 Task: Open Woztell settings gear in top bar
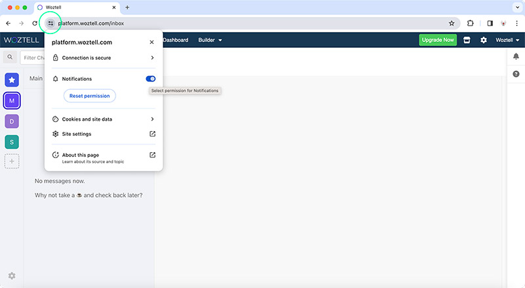pos(484,40)
